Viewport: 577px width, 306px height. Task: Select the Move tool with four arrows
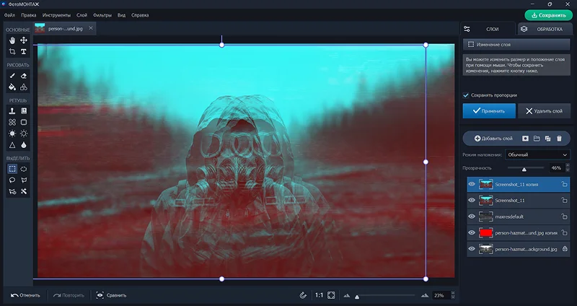24,40
